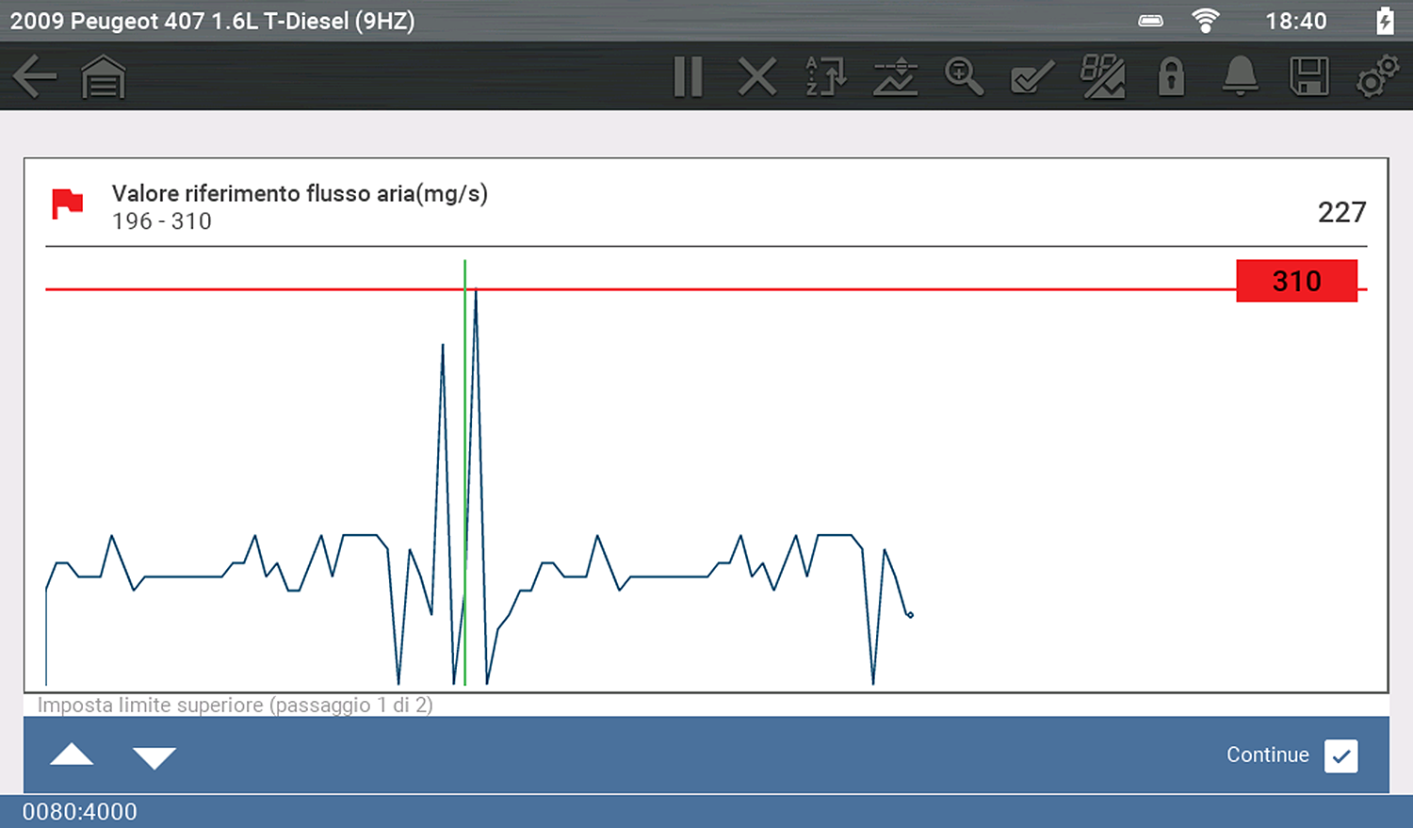Switch the digital/graph view icon

(1102, 77)
